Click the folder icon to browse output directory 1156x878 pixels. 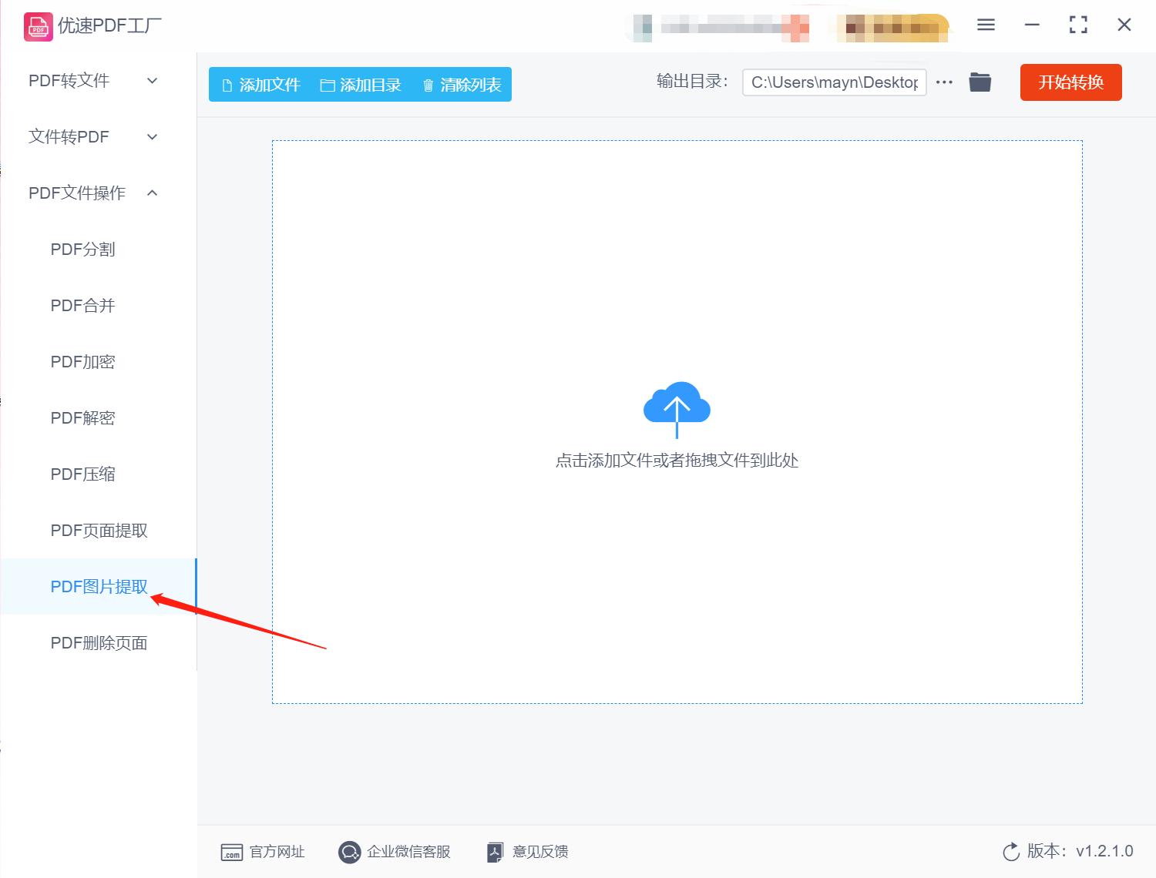click(x=980, y=82)
